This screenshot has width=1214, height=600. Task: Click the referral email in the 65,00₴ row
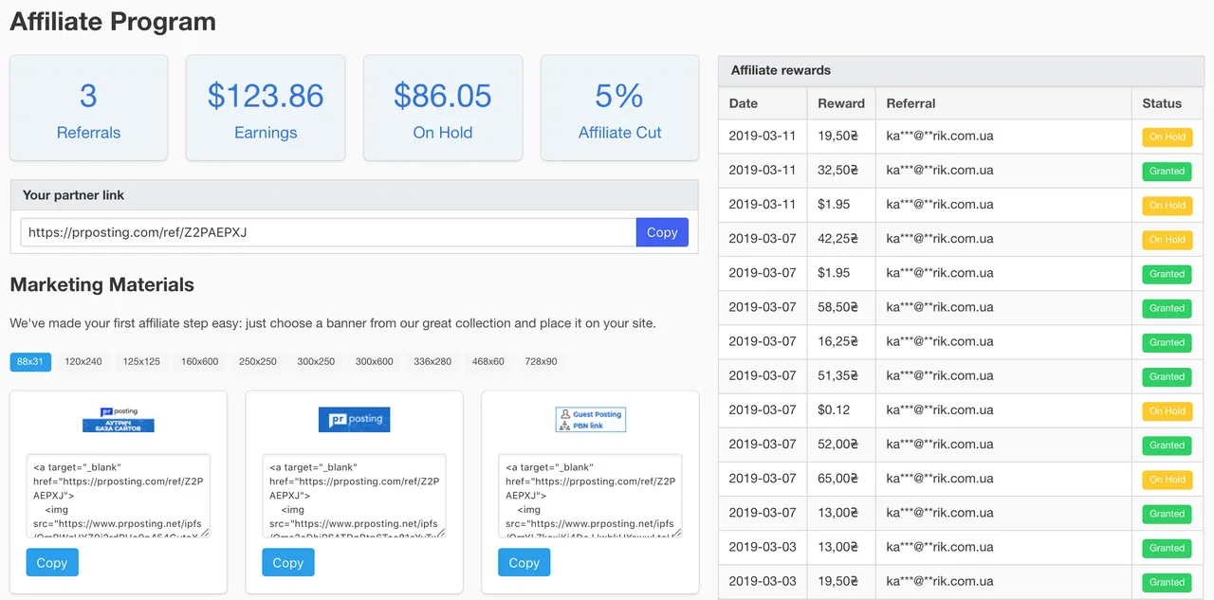click(940, 478)
